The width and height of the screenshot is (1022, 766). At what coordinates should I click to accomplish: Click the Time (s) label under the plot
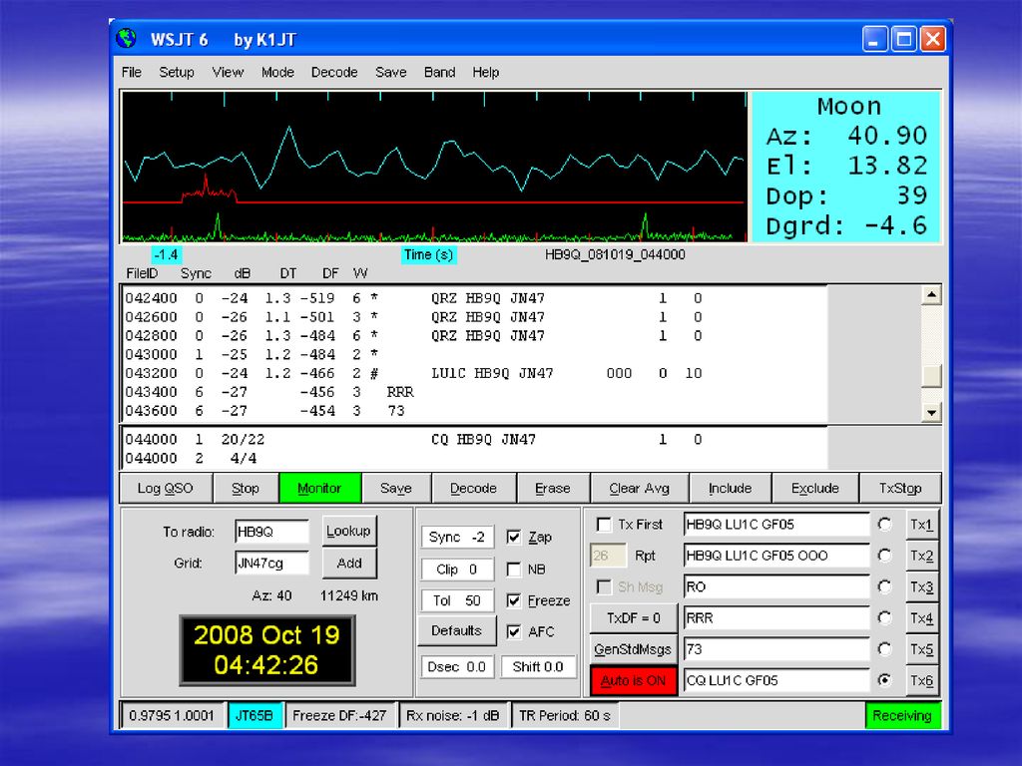(428, 254)
